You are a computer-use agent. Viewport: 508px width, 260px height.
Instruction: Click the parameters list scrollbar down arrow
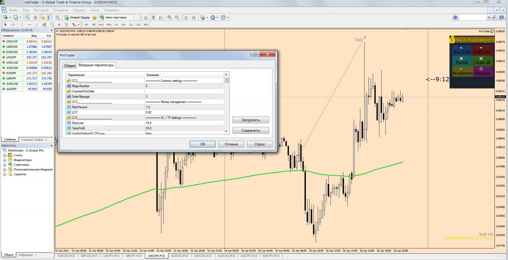coord(227,131)
